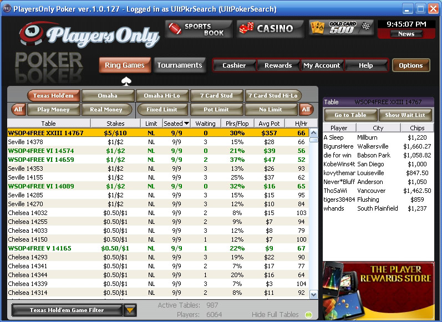The image size is (442, 322).
Task: Sort by the Stakes column header
Action: [x=115, y=124]
